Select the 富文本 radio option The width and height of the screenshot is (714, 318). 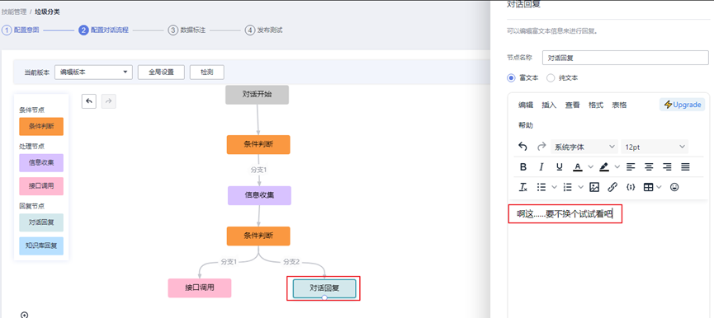click(511, 77)
